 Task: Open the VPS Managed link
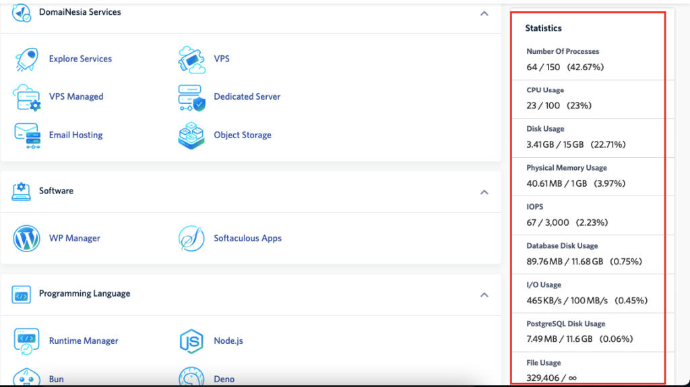[x=76, y=96]
